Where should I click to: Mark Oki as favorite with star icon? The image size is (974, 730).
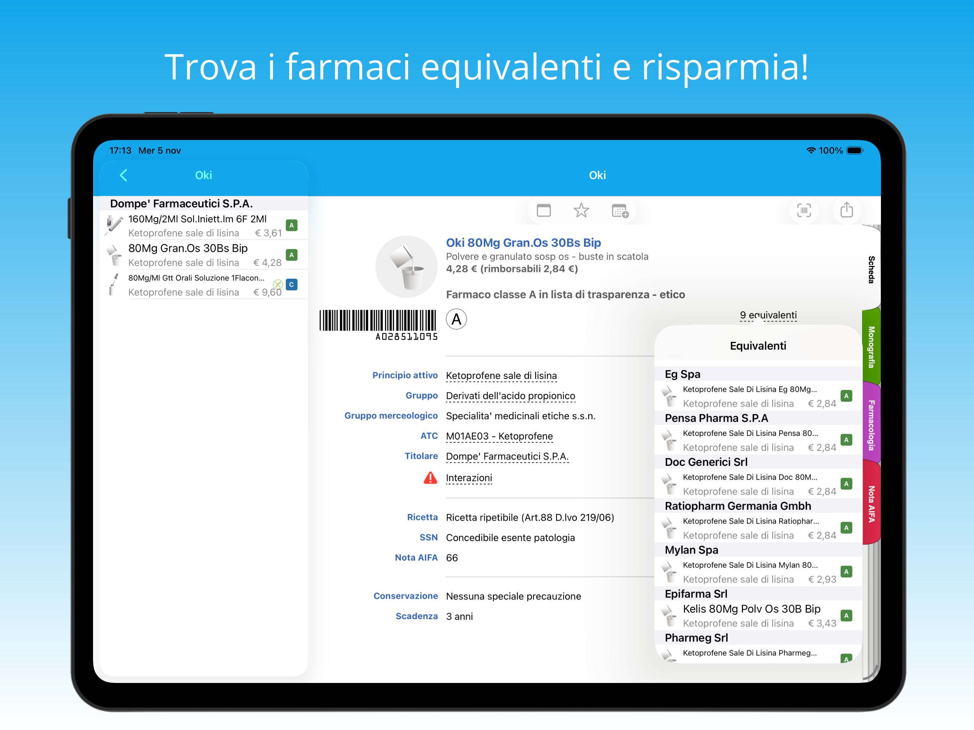(581, 210)
